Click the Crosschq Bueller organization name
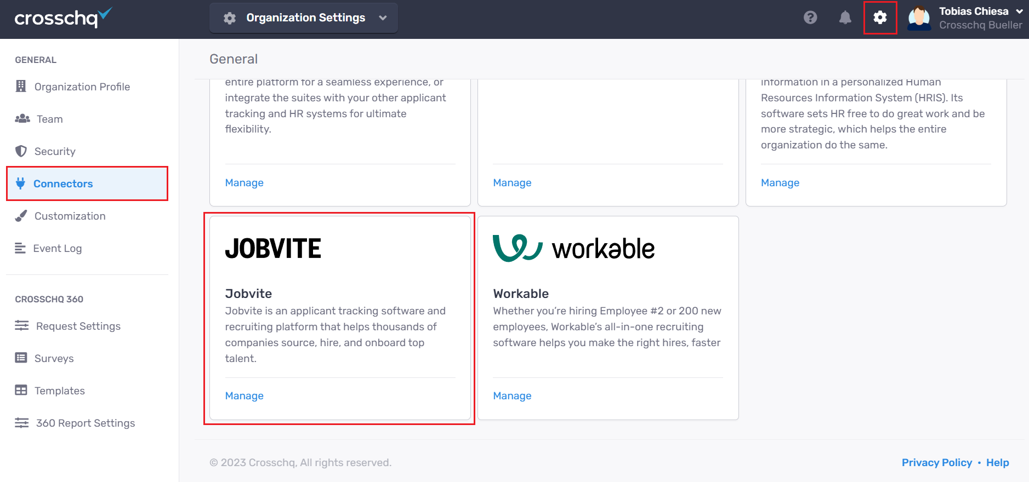The width and height of the screenshot is (1029, 482). pyautogui.click(x=981, y=25)
